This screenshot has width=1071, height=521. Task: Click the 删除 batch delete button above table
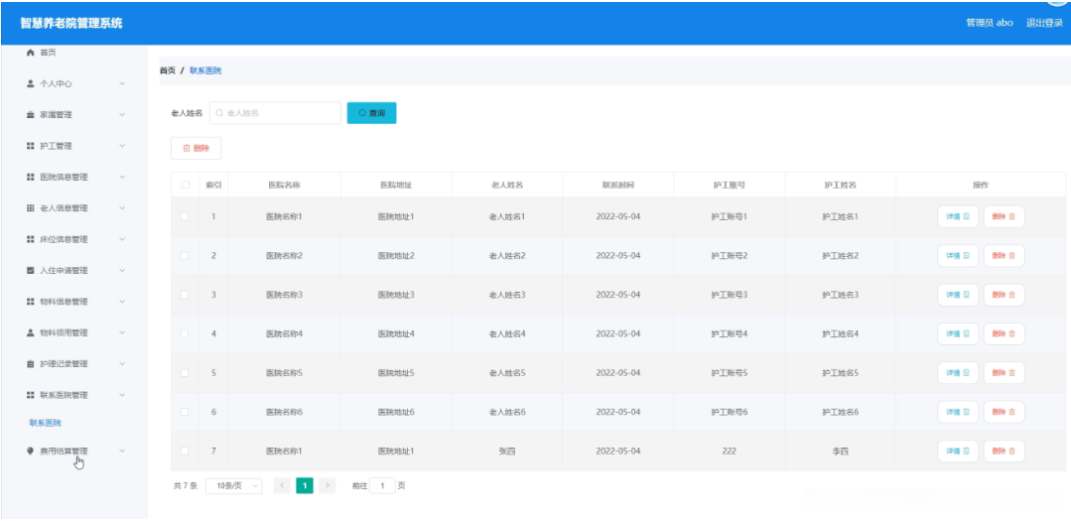coord(196,148)
